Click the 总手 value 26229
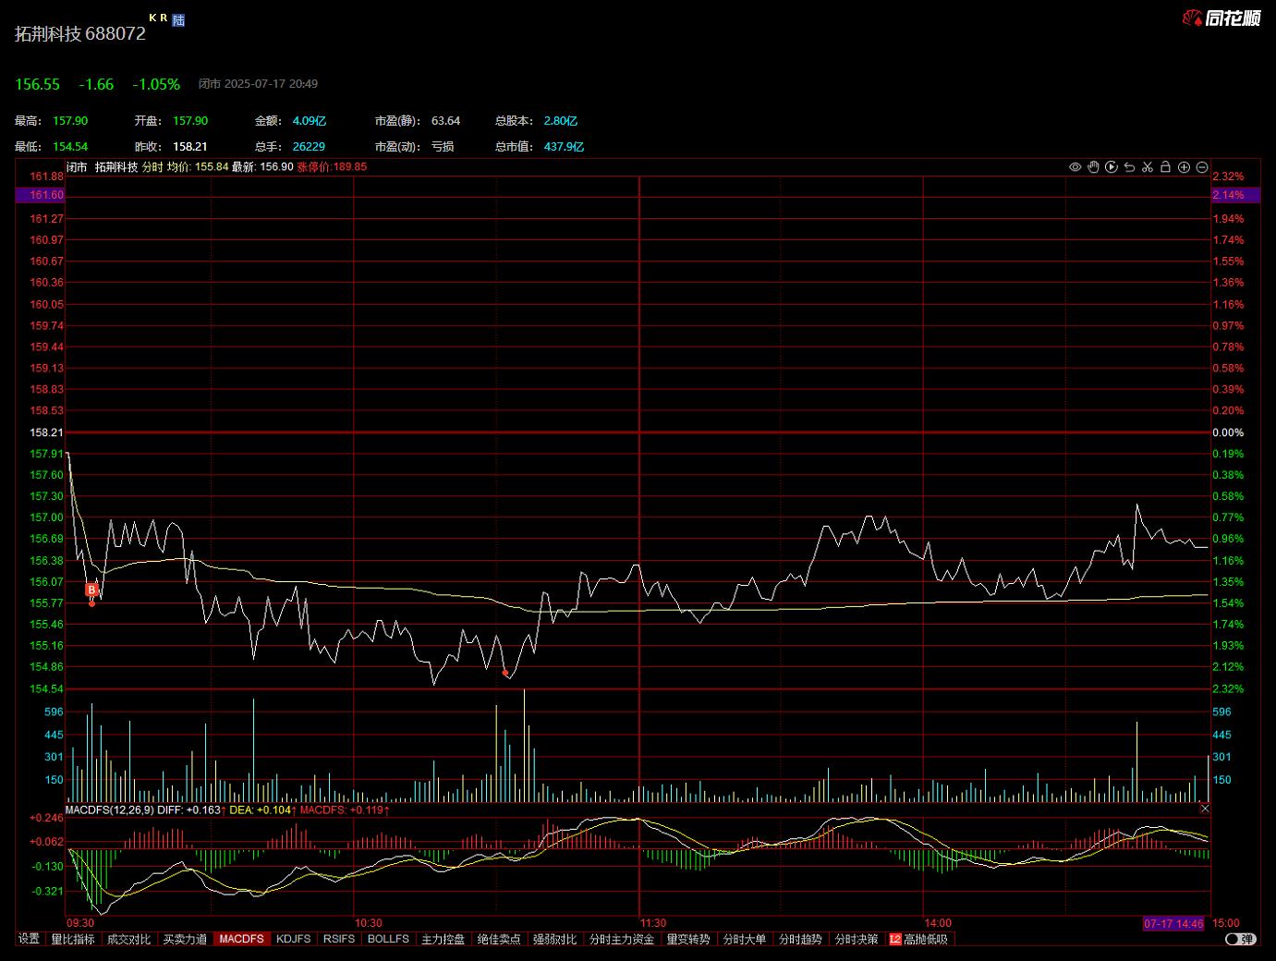This screenshot has width=1276, height=961. 309,146
